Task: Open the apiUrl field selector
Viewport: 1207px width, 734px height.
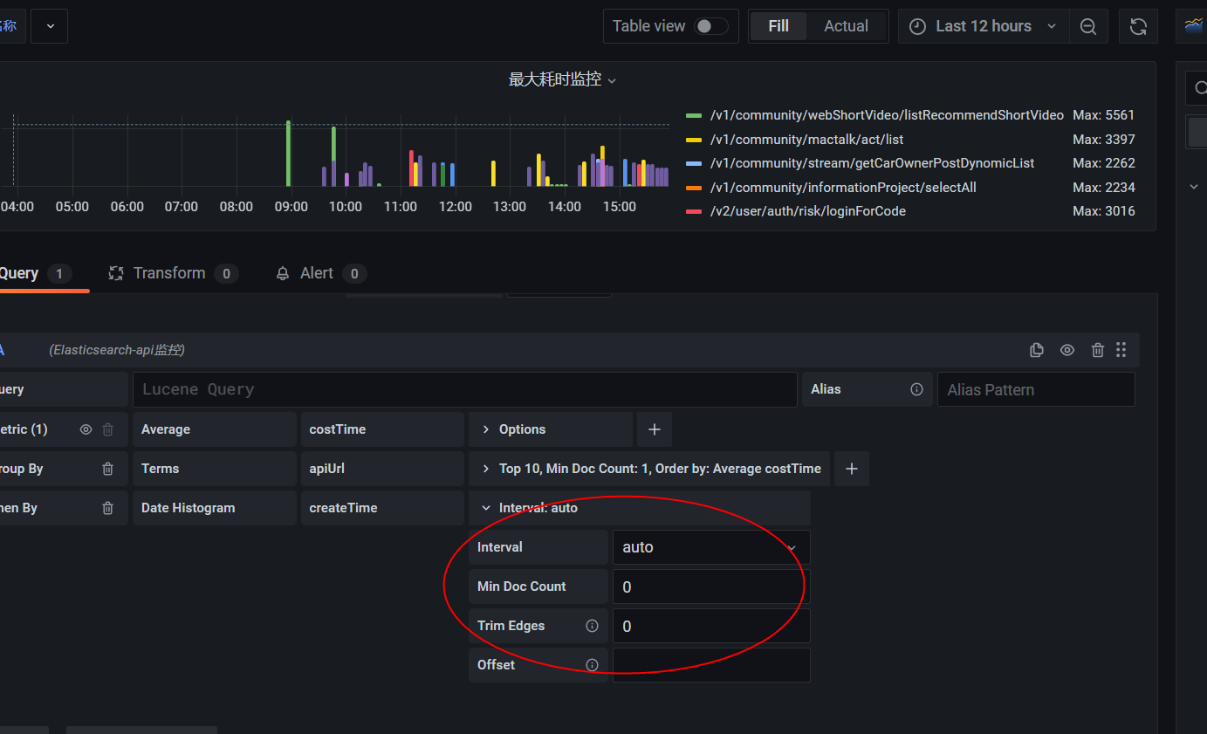Action: pos(382,469)
